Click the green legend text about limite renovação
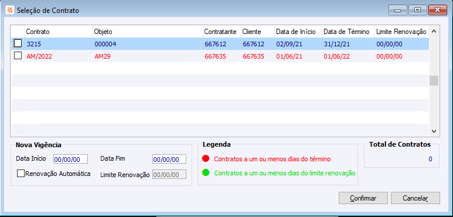Viewport: 453px width, 217px height. 285,174
